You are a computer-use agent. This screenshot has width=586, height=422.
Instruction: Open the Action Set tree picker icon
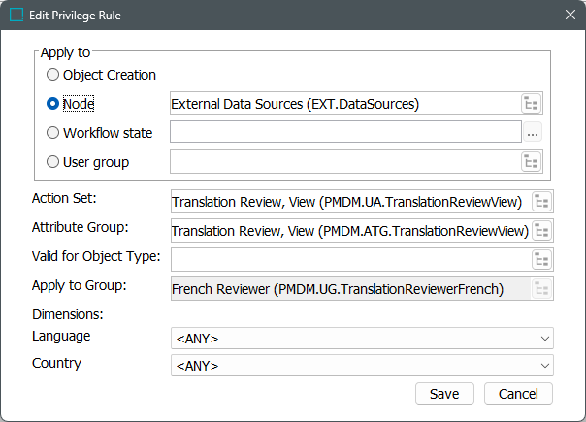click(x=542, y=202)
